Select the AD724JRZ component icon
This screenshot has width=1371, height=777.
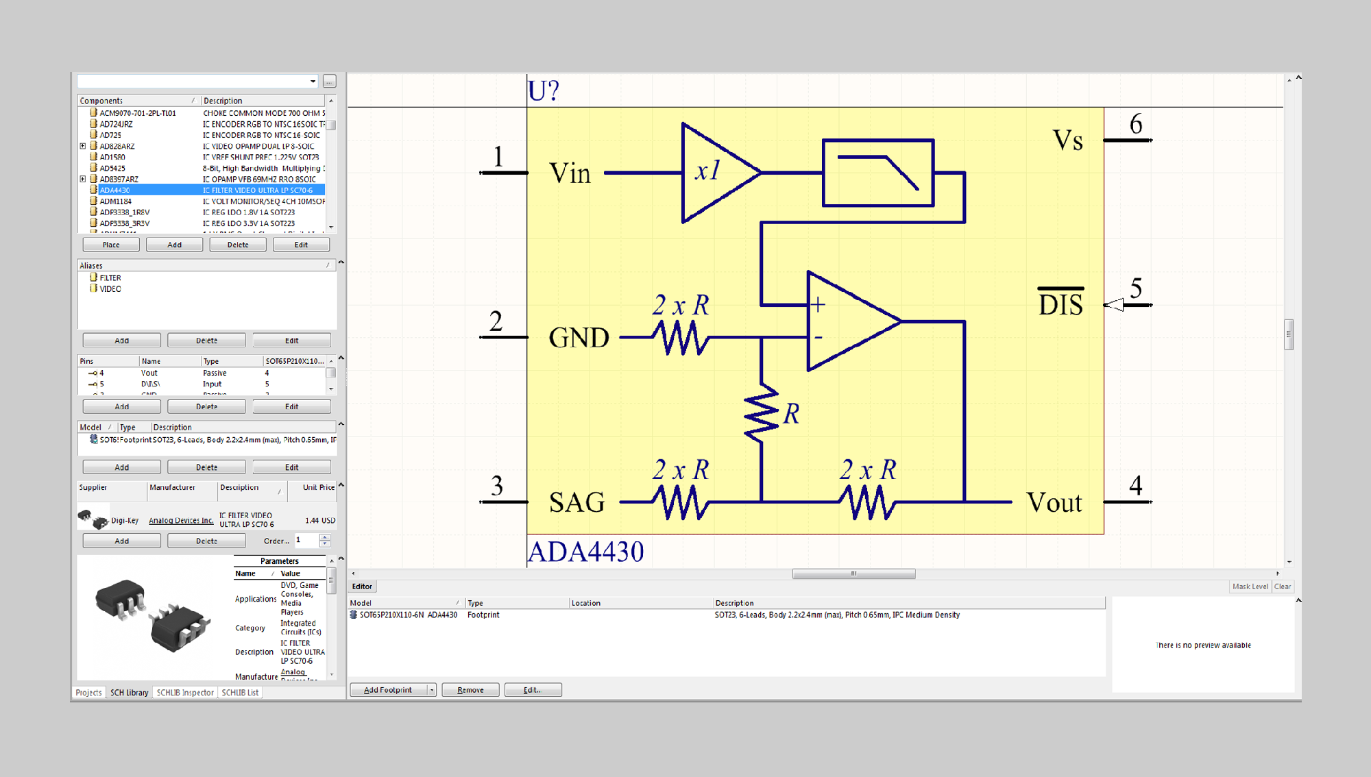tap(93, 123)
